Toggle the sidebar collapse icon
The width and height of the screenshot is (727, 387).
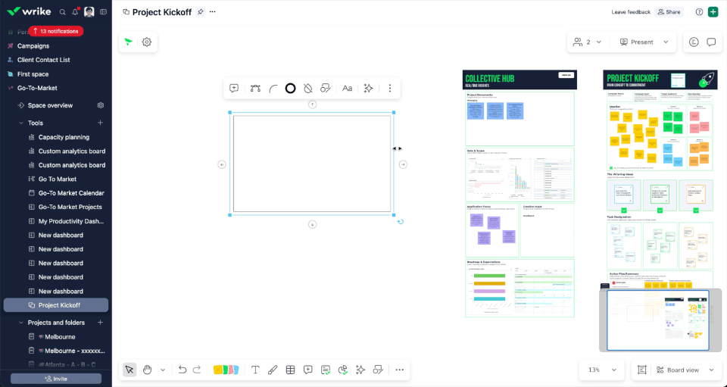tap(104, 12)
